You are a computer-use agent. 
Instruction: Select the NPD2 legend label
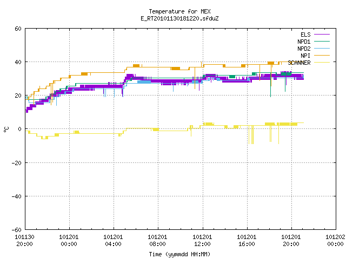(x=304, y=49)
